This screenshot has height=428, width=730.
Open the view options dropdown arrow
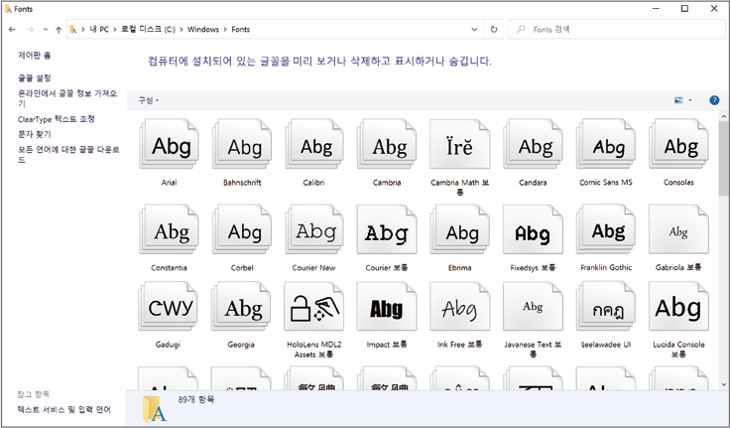[x=690, y=100]
